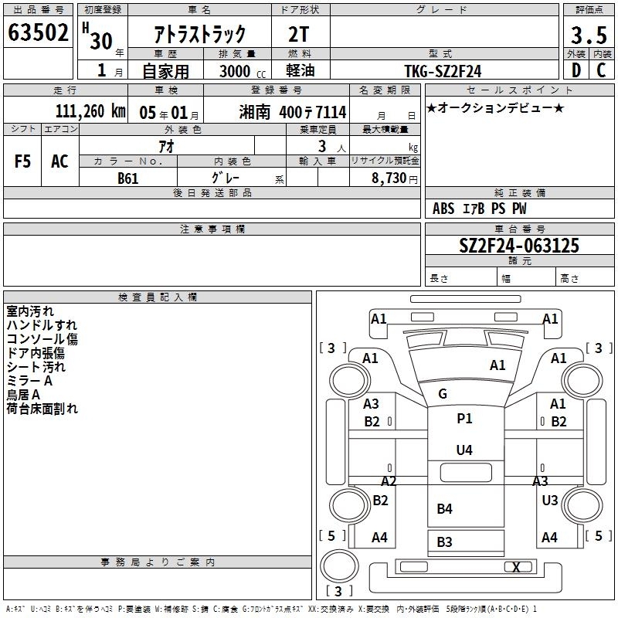The image size is (618, 618).
Task: Click the B4 mark on the cargo bed
Action: coord(444,508)
